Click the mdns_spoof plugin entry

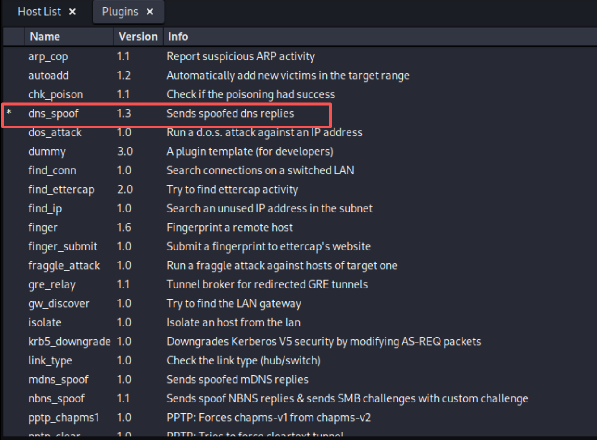(x=58, y=380)
